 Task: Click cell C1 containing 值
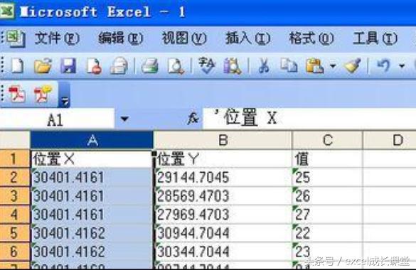(x=327, y=159)
